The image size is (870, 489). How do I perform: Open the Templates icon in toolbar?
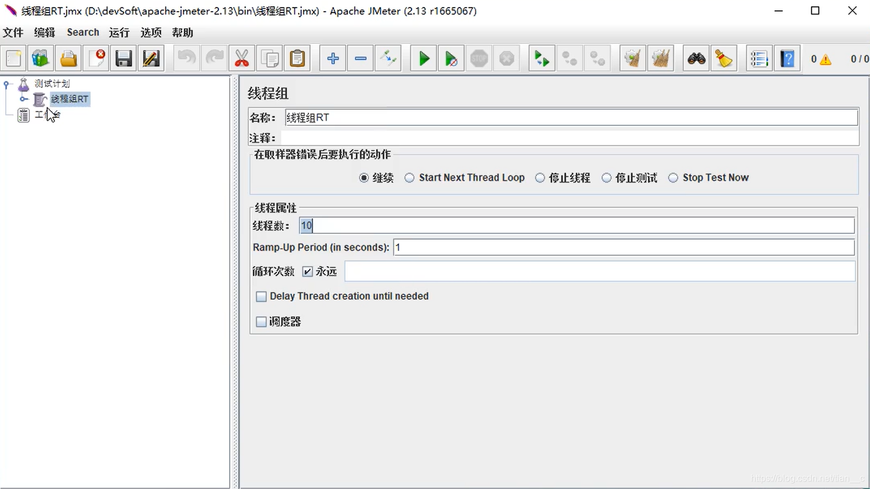pyautogui.click(x=40, y=58)
